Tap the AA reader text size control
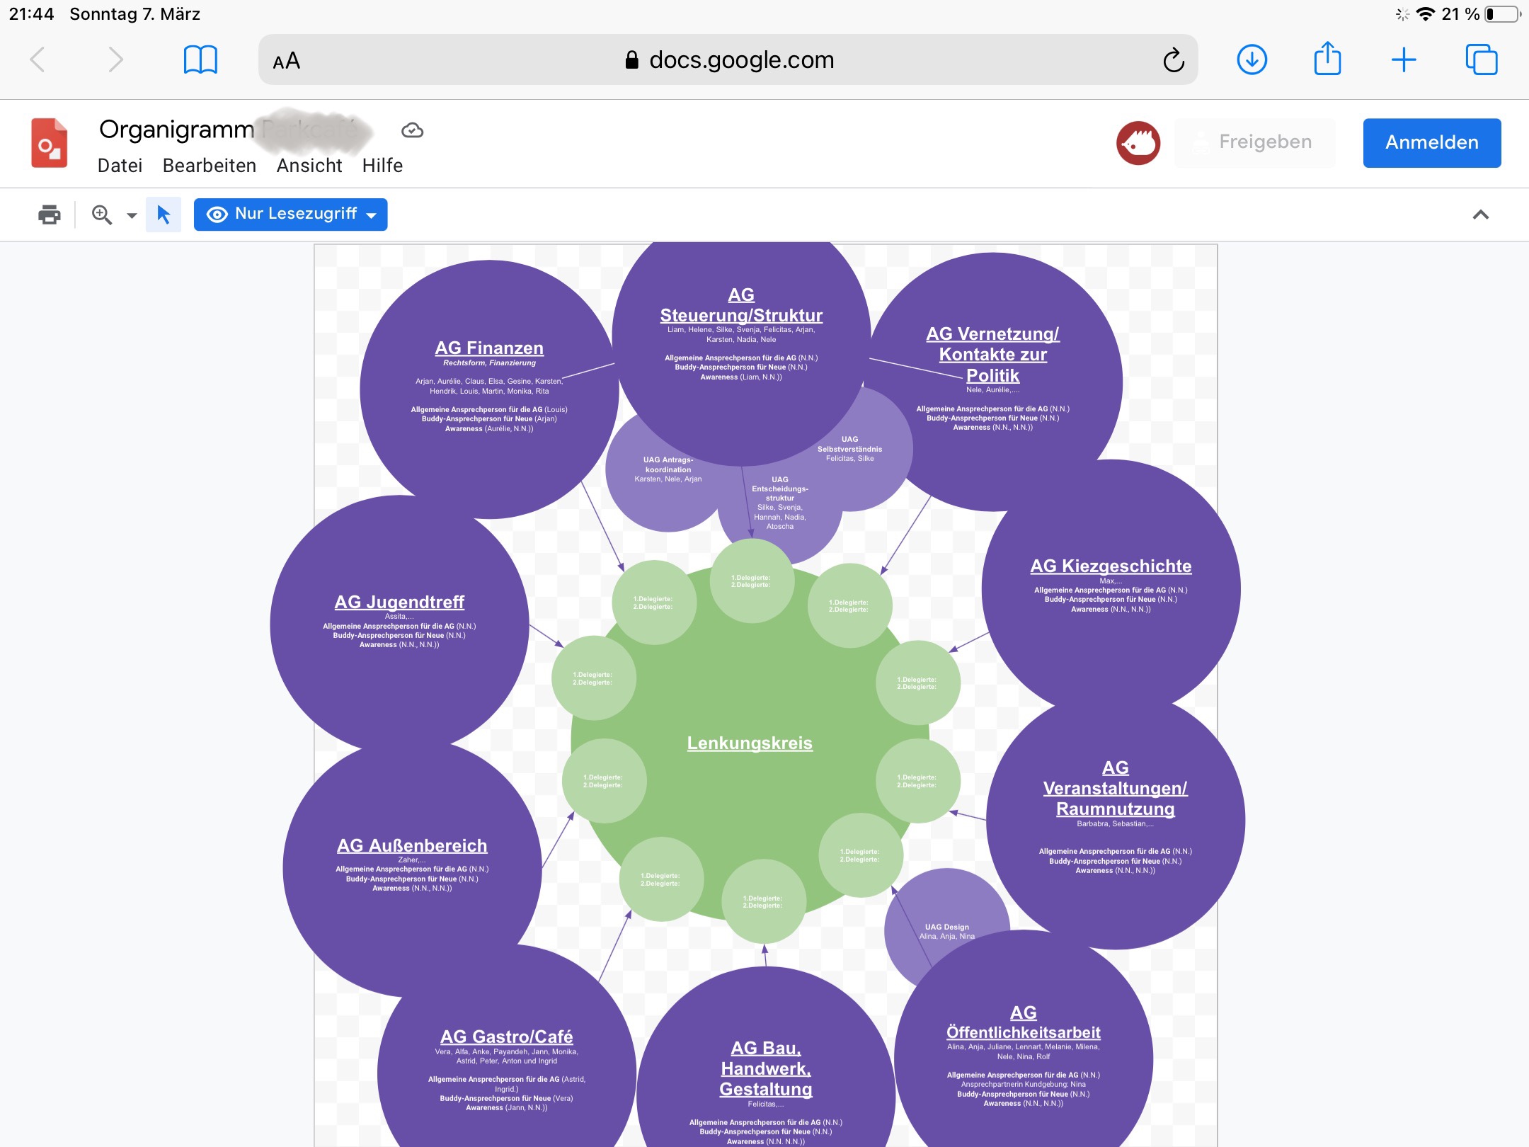The height and width of the screenshot is (1147, 1529). (287, 62)
